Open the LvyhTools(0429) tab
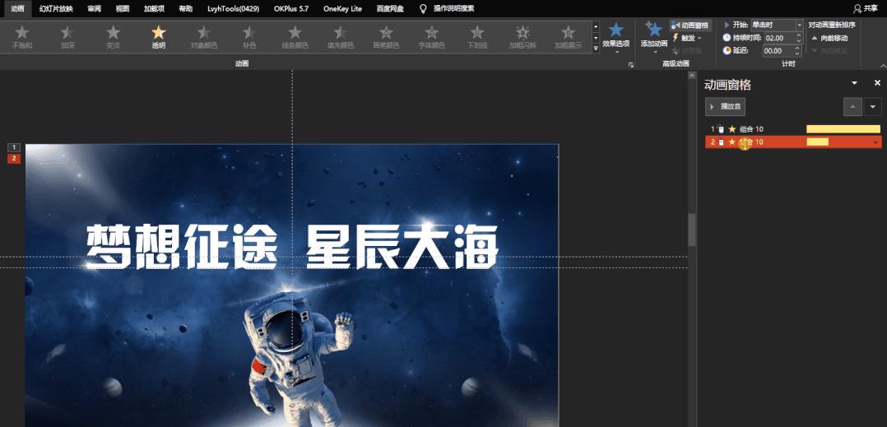887x427 pixels. pyautogui.click(x=233, y=8)
